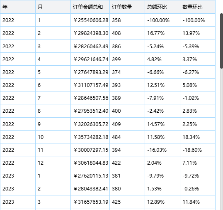
Task: Select quantity ratio cell 11.84%
Action: point(198,202)
